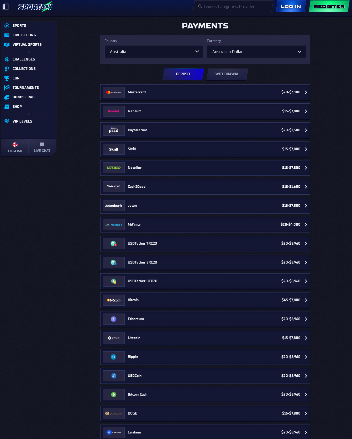The width and height of the screenshot is (352, 439).
Task: Open the Cup trophy icon
Action: (7, 78)
